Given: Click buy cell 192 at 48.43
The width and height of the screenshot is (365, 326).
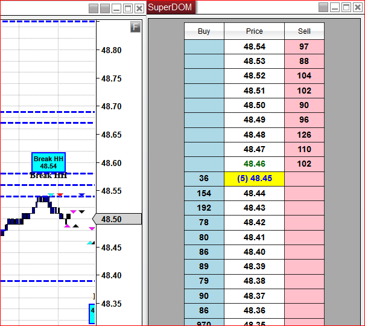Looking at the screenshot, I should tap(204, 208).
